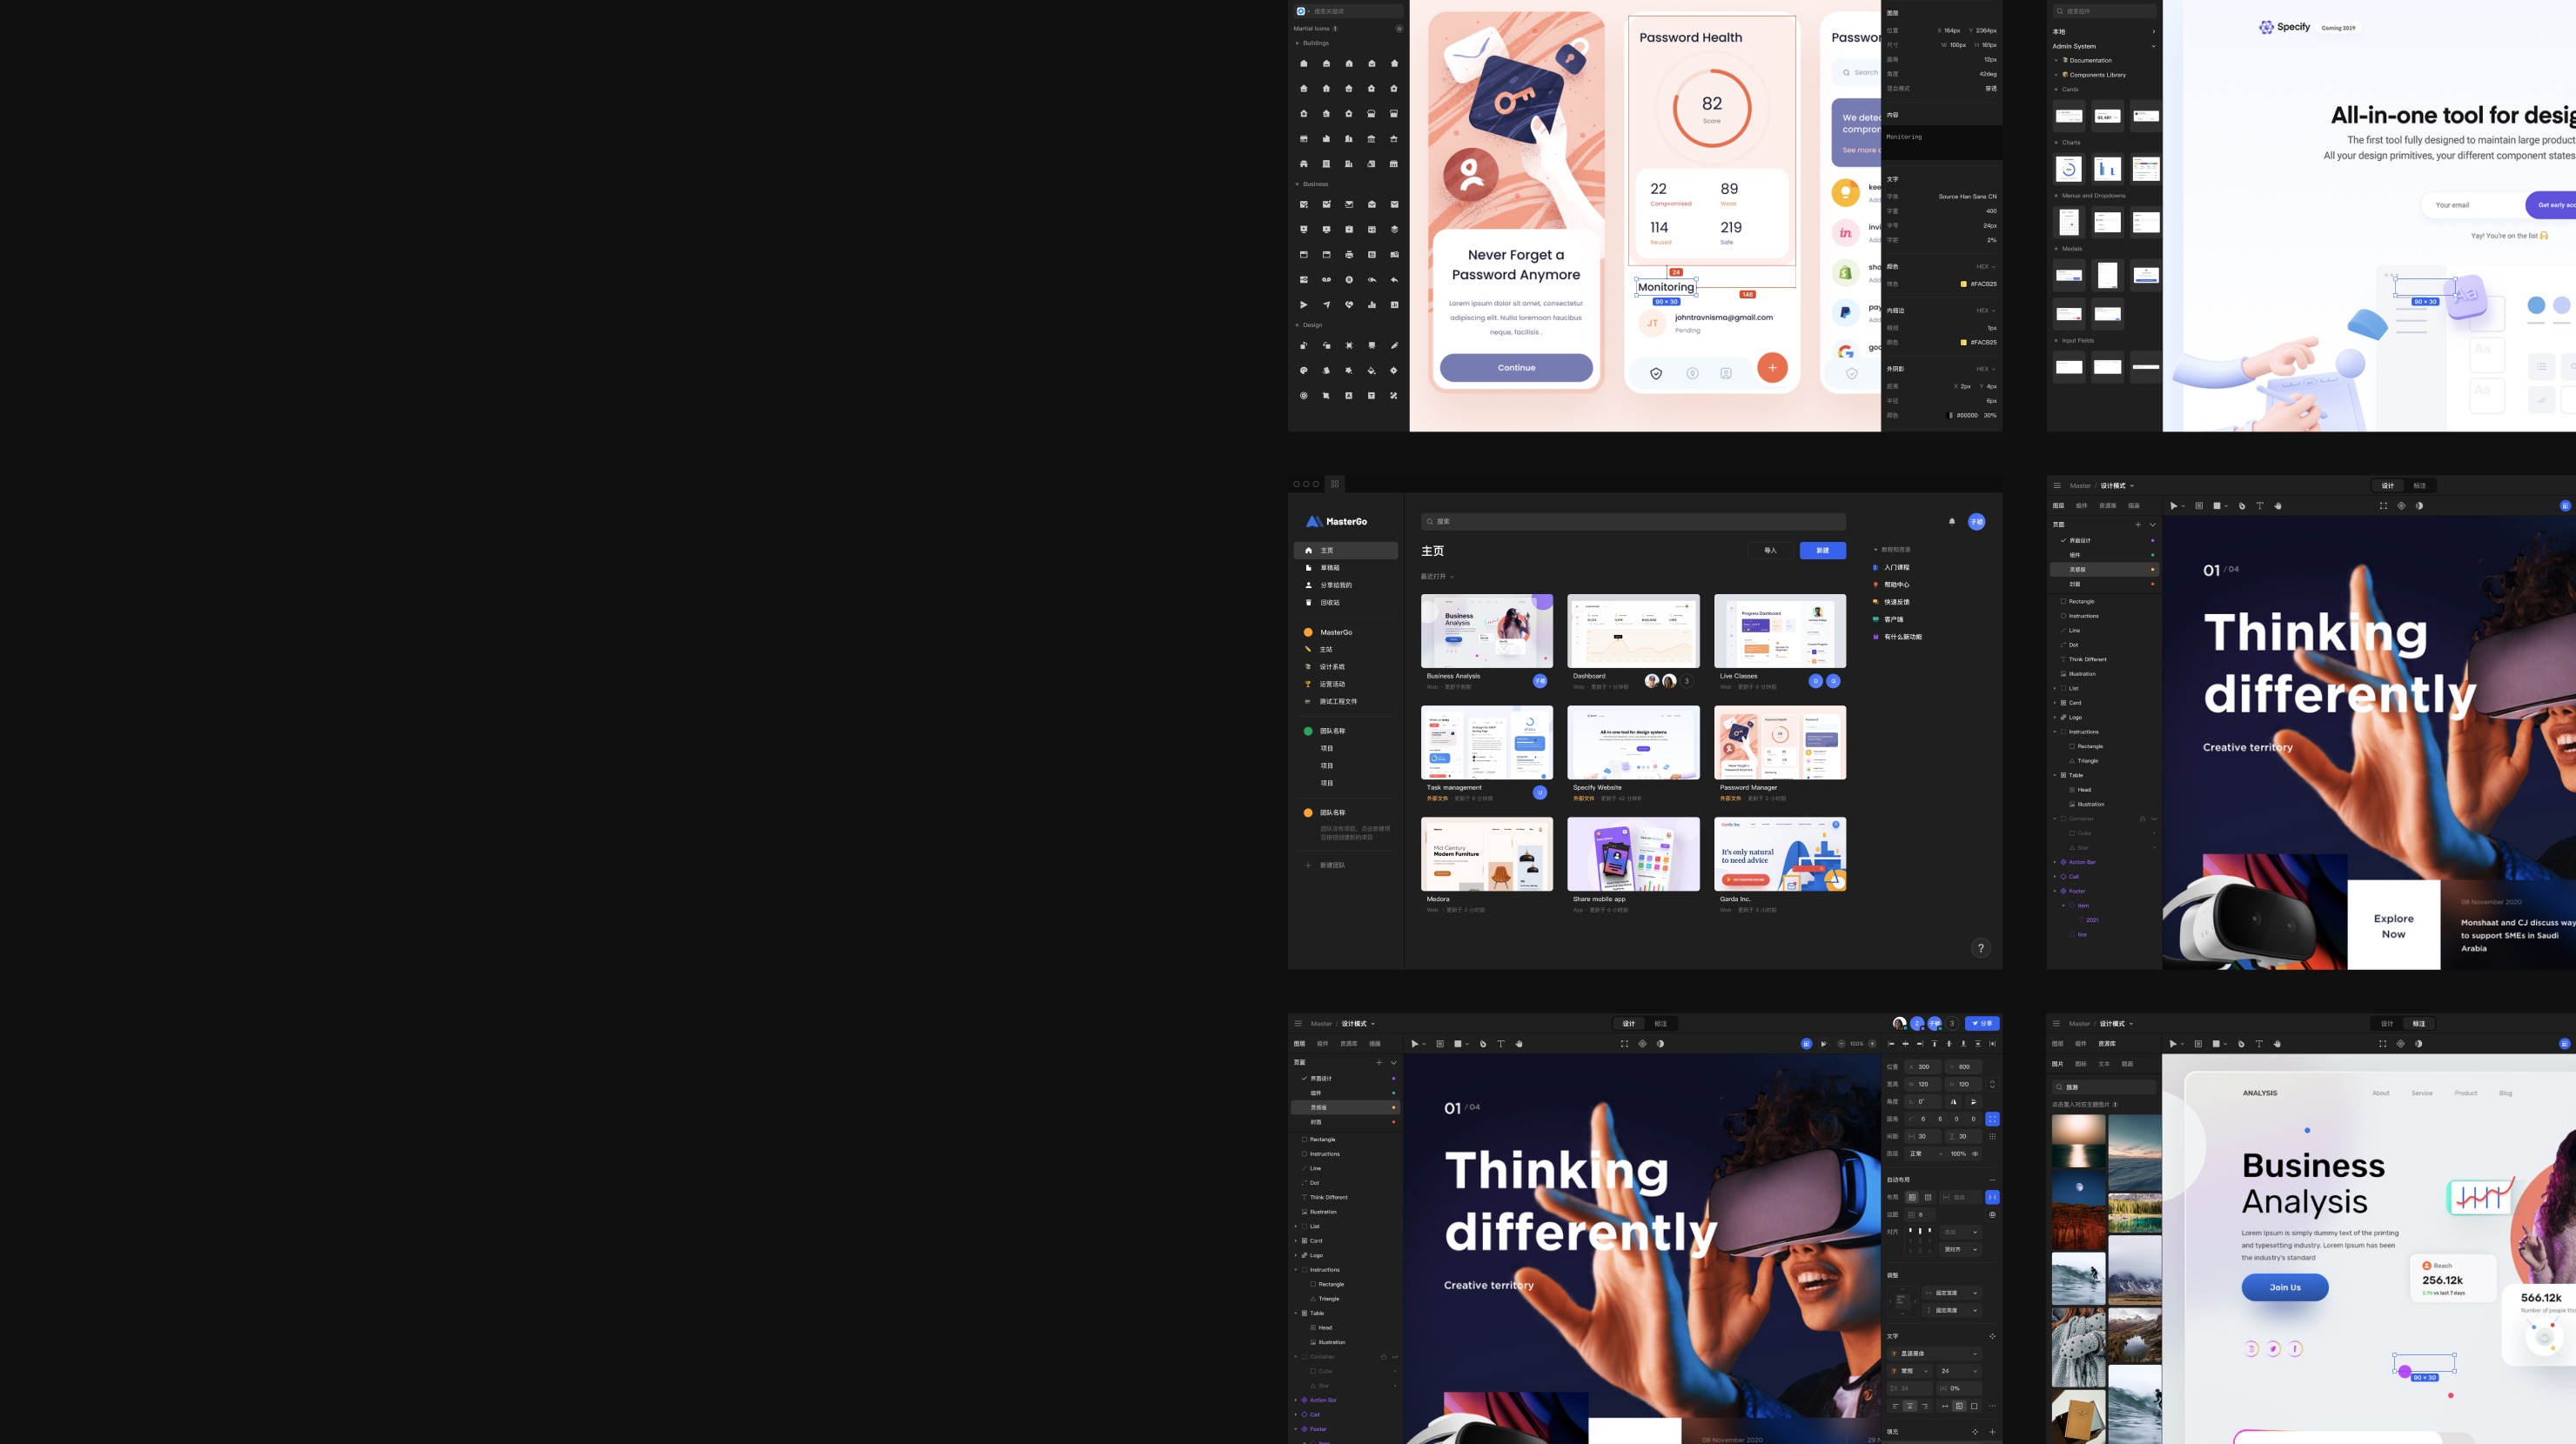The width and height of the screenshot is (2576, 1444).
Task: Open the 最近打开 sort dropdown
Action: tap(1437, 577)
